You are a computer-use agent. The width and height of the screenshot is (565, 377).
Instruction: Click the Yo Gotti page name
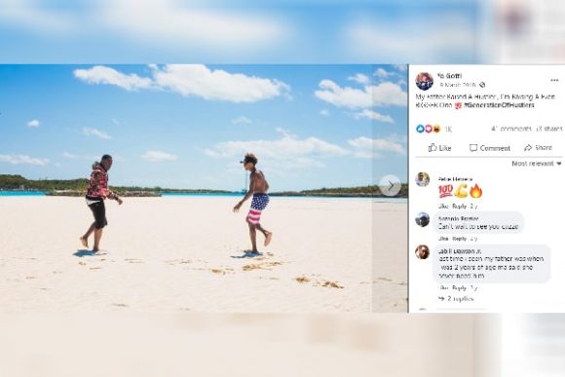point(449,76)
